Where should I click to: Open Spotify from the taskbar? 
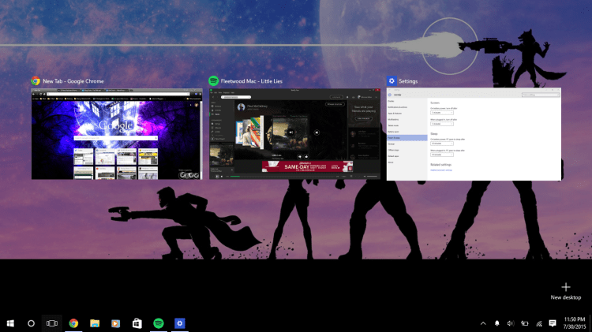(x=159, y=323)
